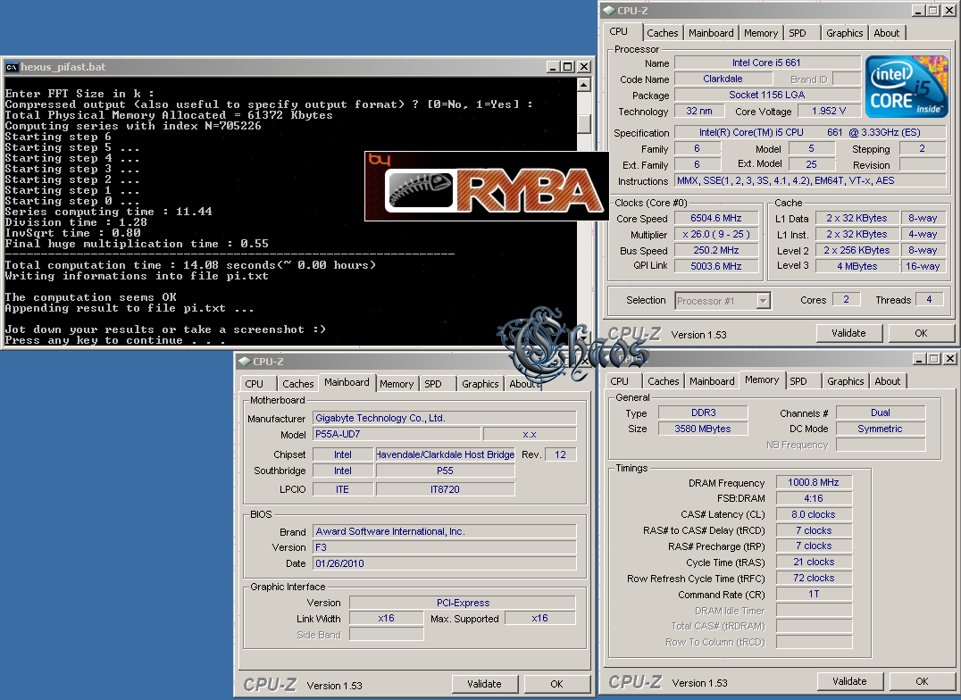Click OK in the Mainboard window
The image size is (961, 700).
tap(556, 683)
